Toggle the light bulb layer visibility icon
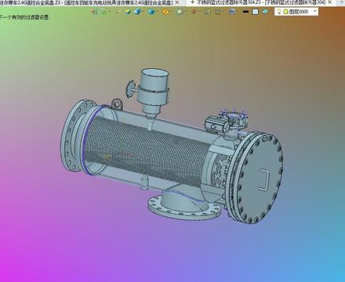345x282 pixels. (279, 12)
